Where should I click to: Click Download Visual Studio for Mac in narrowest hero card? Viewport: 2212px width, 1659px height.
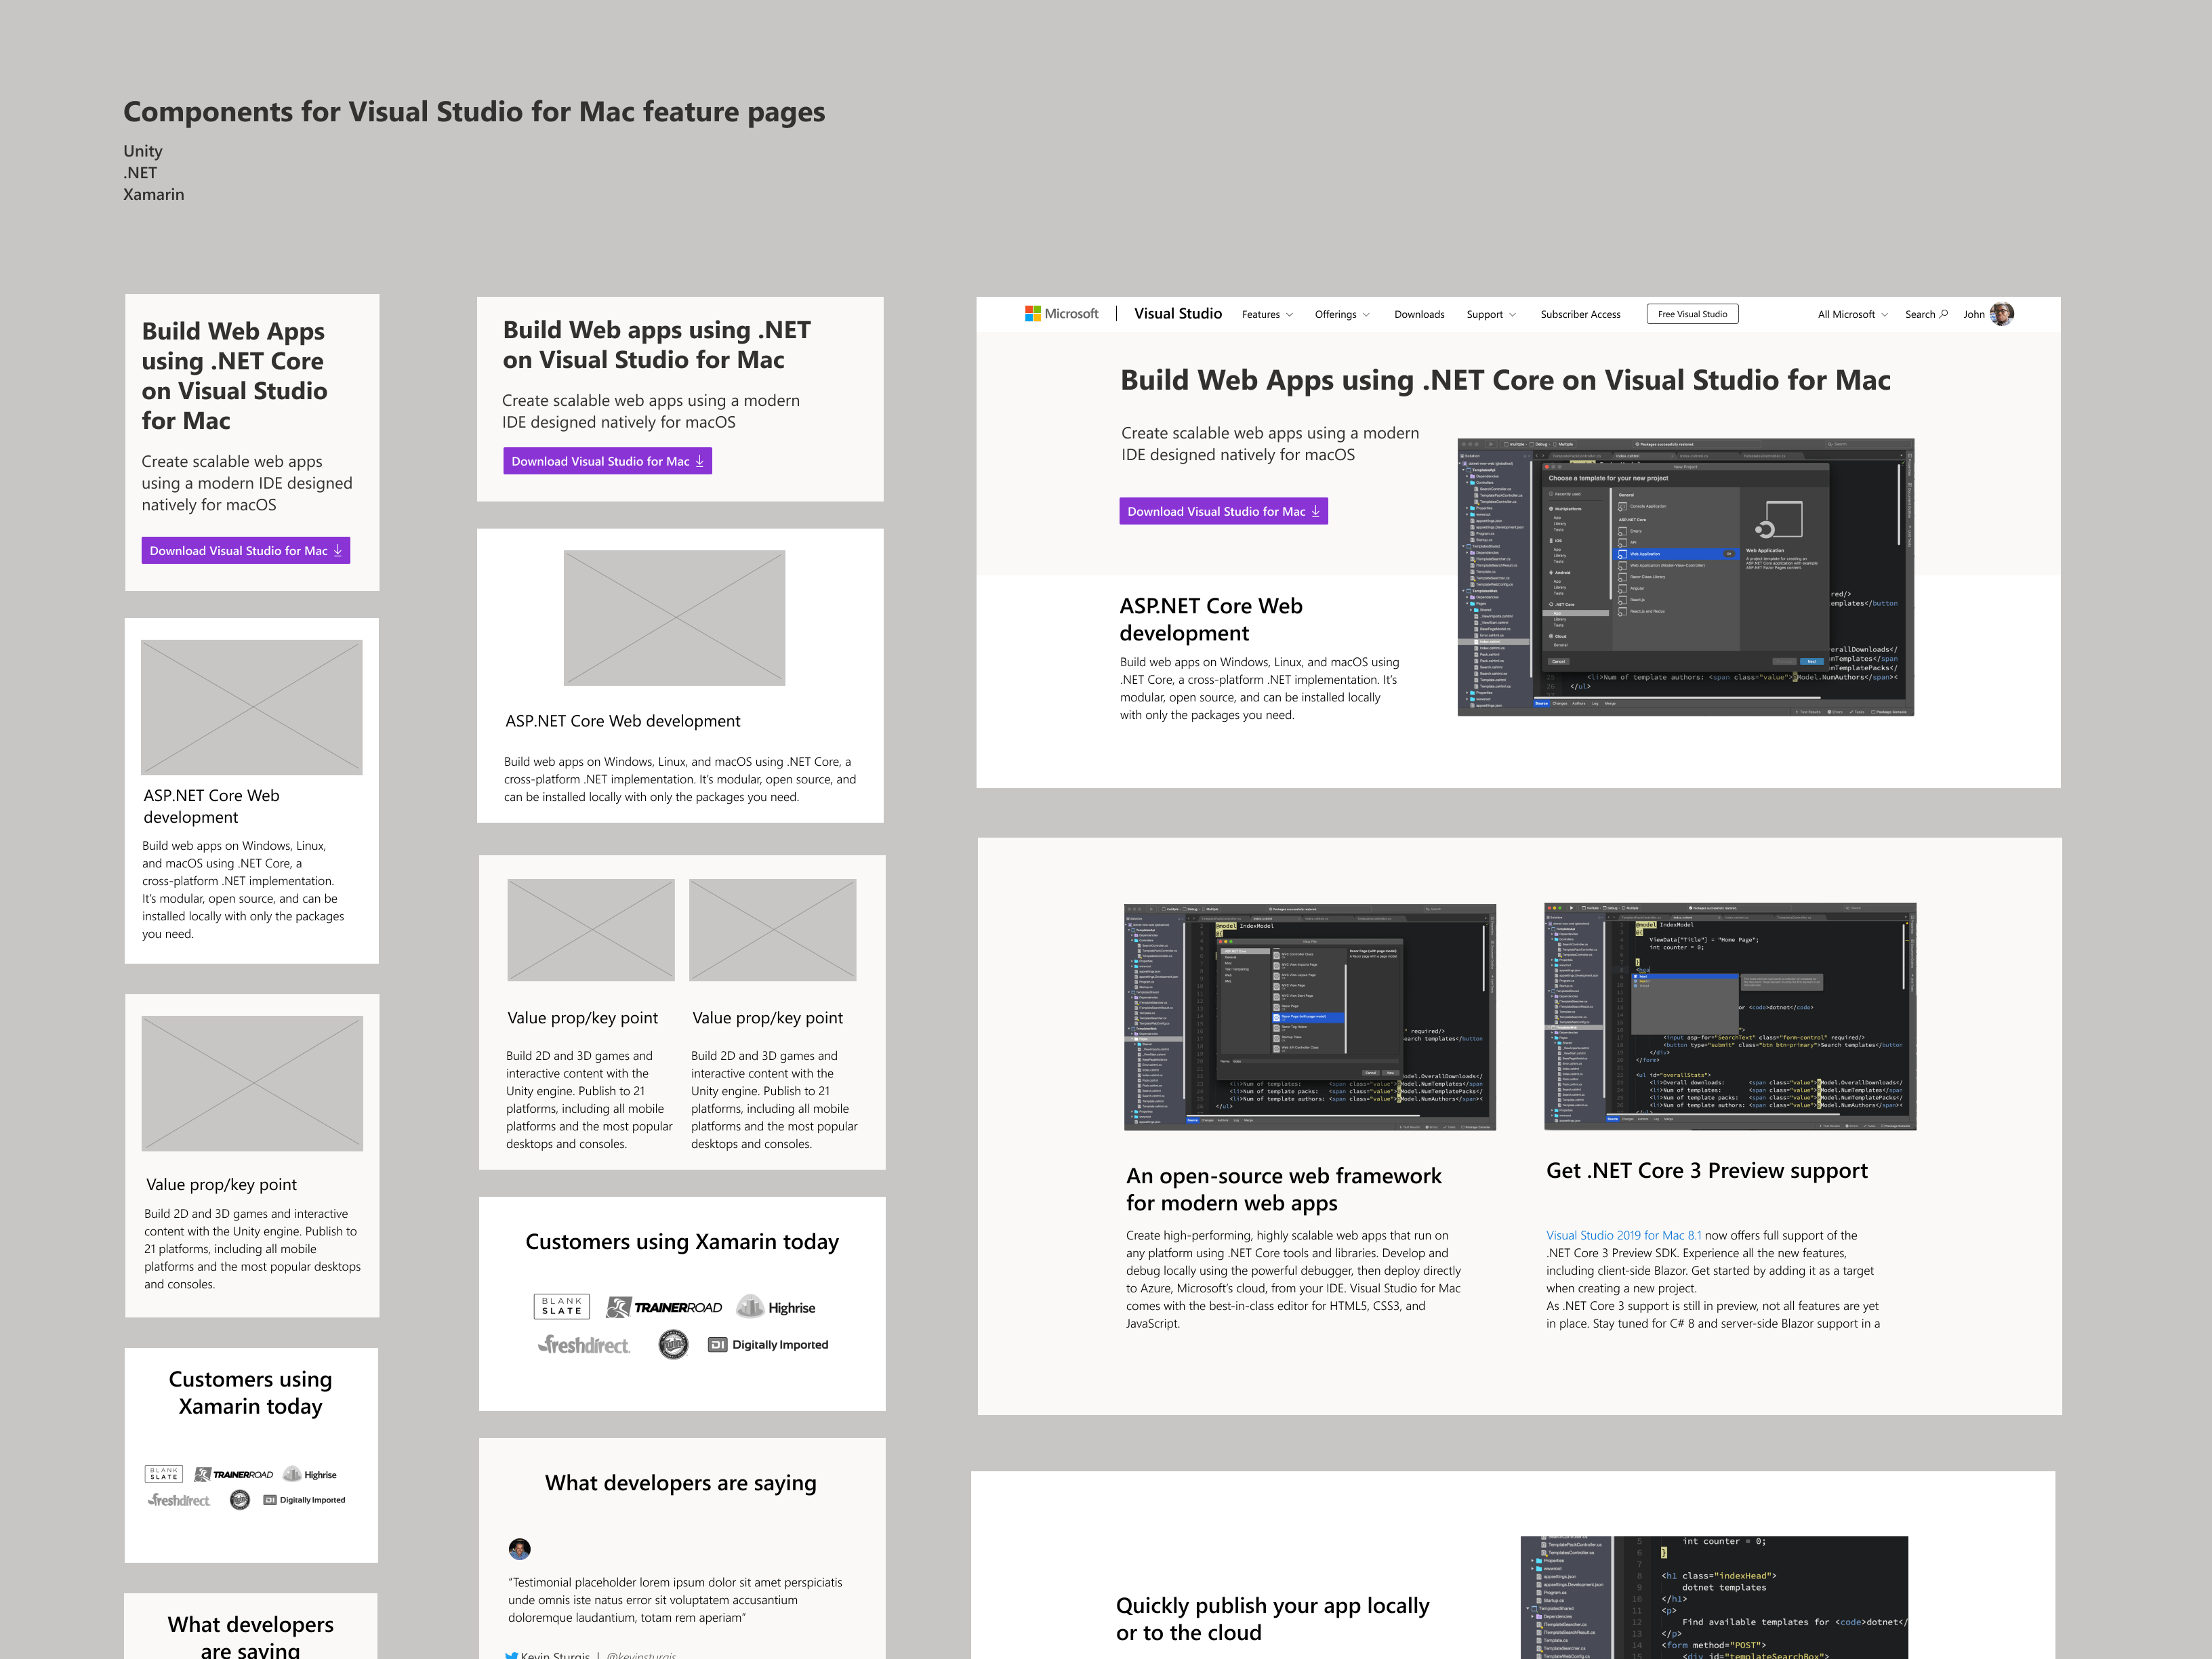click(x=246, y=551)
